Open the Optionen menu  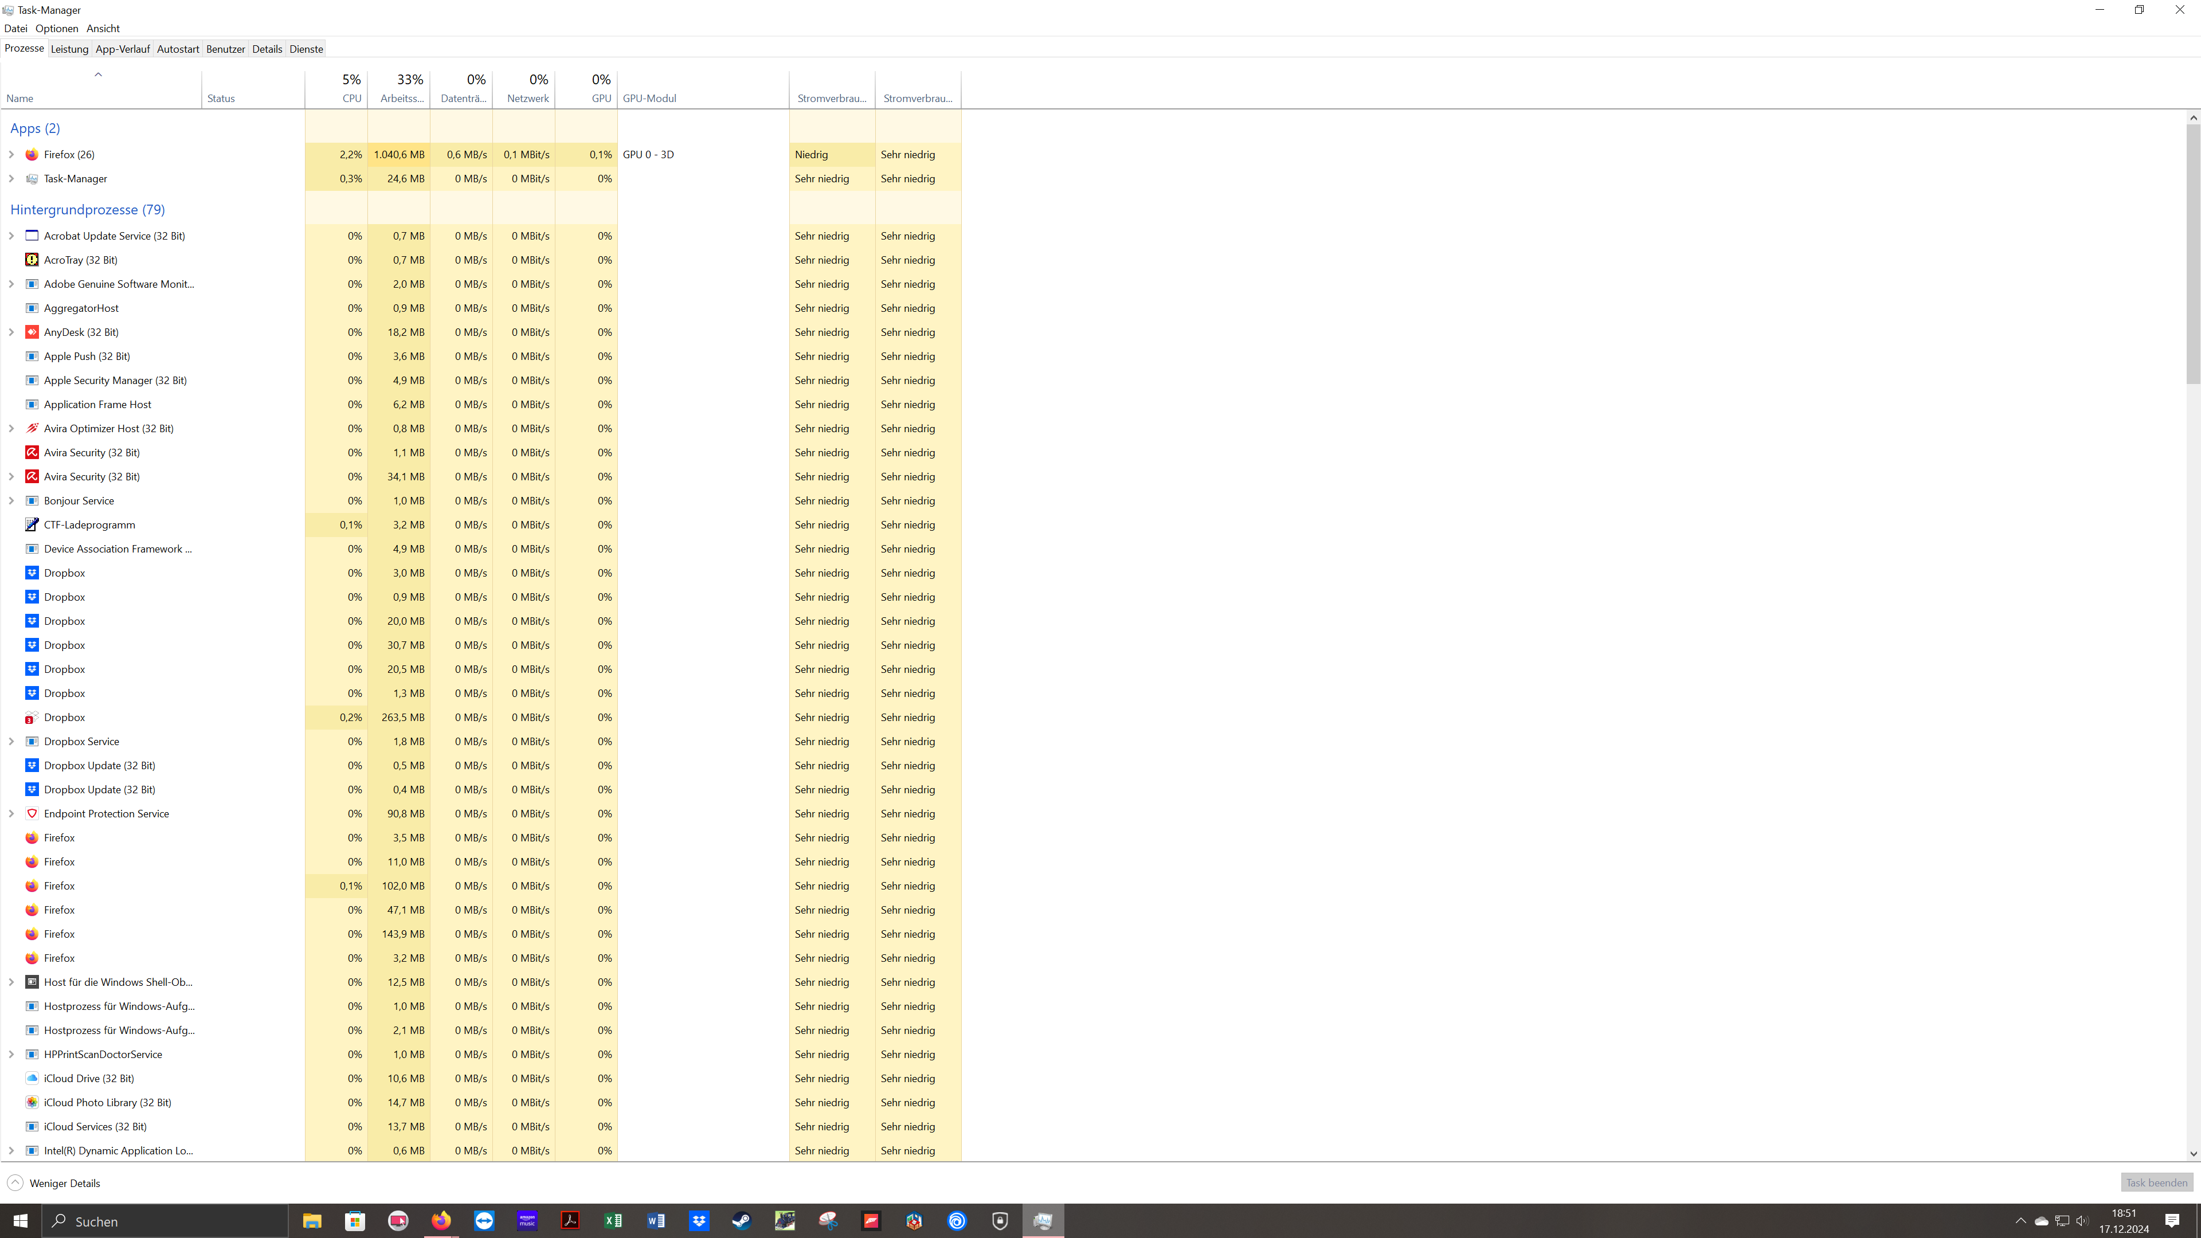tap(56, 28)
